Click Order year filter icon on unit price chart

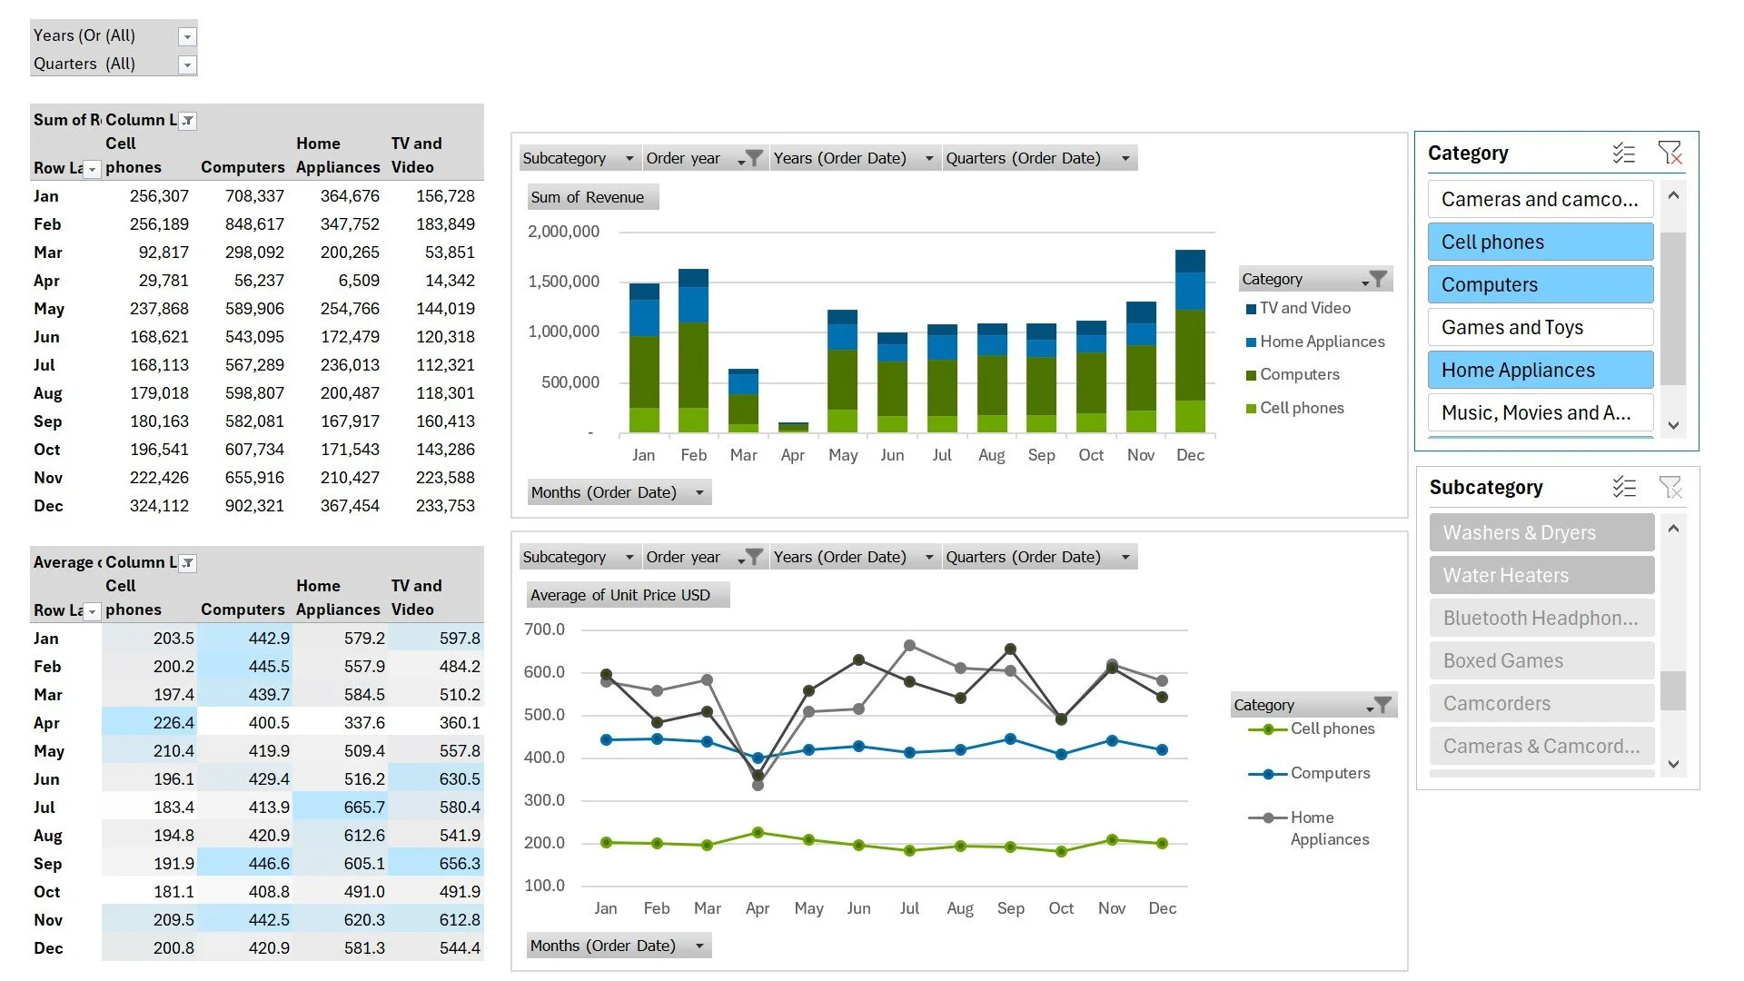tap(750, 557)
